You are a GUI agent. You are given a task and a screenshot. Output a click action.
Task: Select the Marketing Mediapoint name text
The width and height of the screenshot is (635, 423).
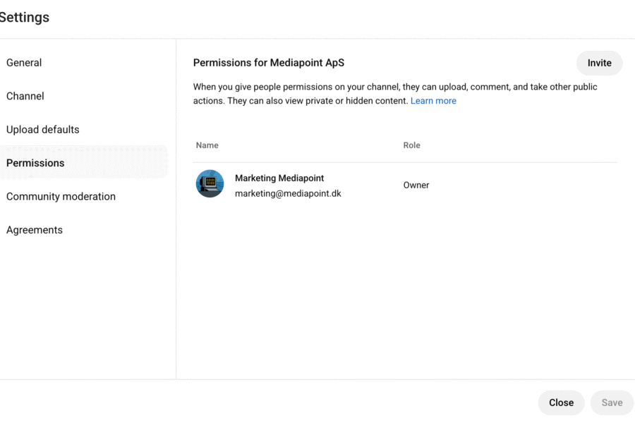279,178
